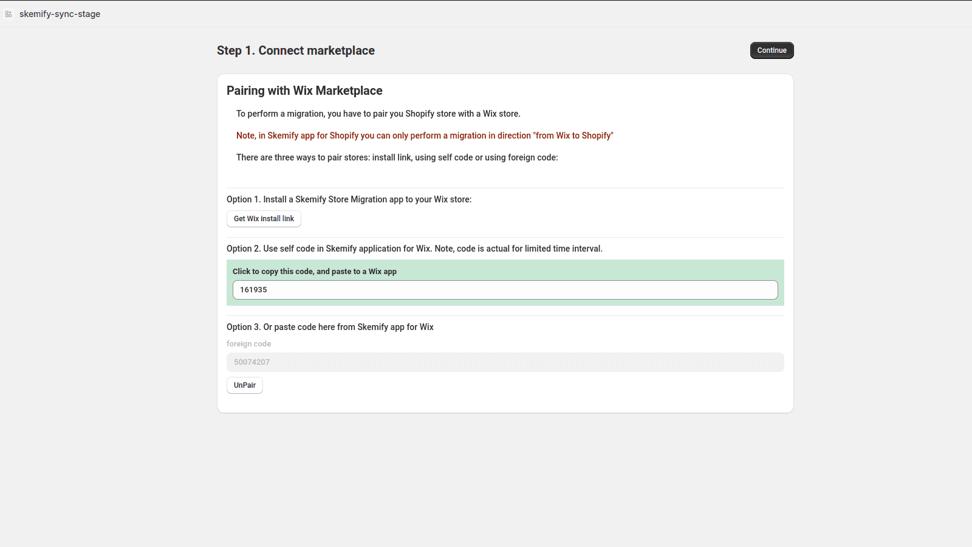Viewport: 972px width, 547px height.
Task: Click the 'foreign code' field label
Action: coord(248,344)
